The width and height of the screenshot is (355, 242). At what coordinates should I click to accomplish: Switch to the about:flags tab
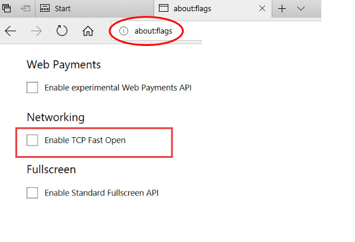click(213, 9)
